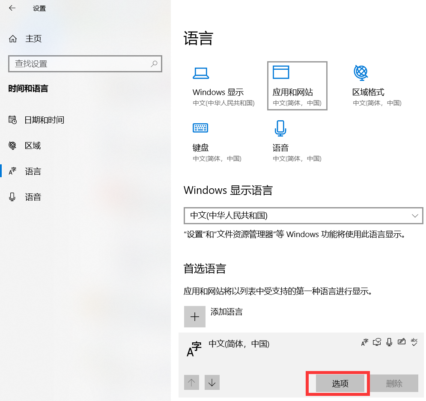Screen dimensions: 426x401
Task: Click the abc spell-check feature icon
Action: [414, 342]
